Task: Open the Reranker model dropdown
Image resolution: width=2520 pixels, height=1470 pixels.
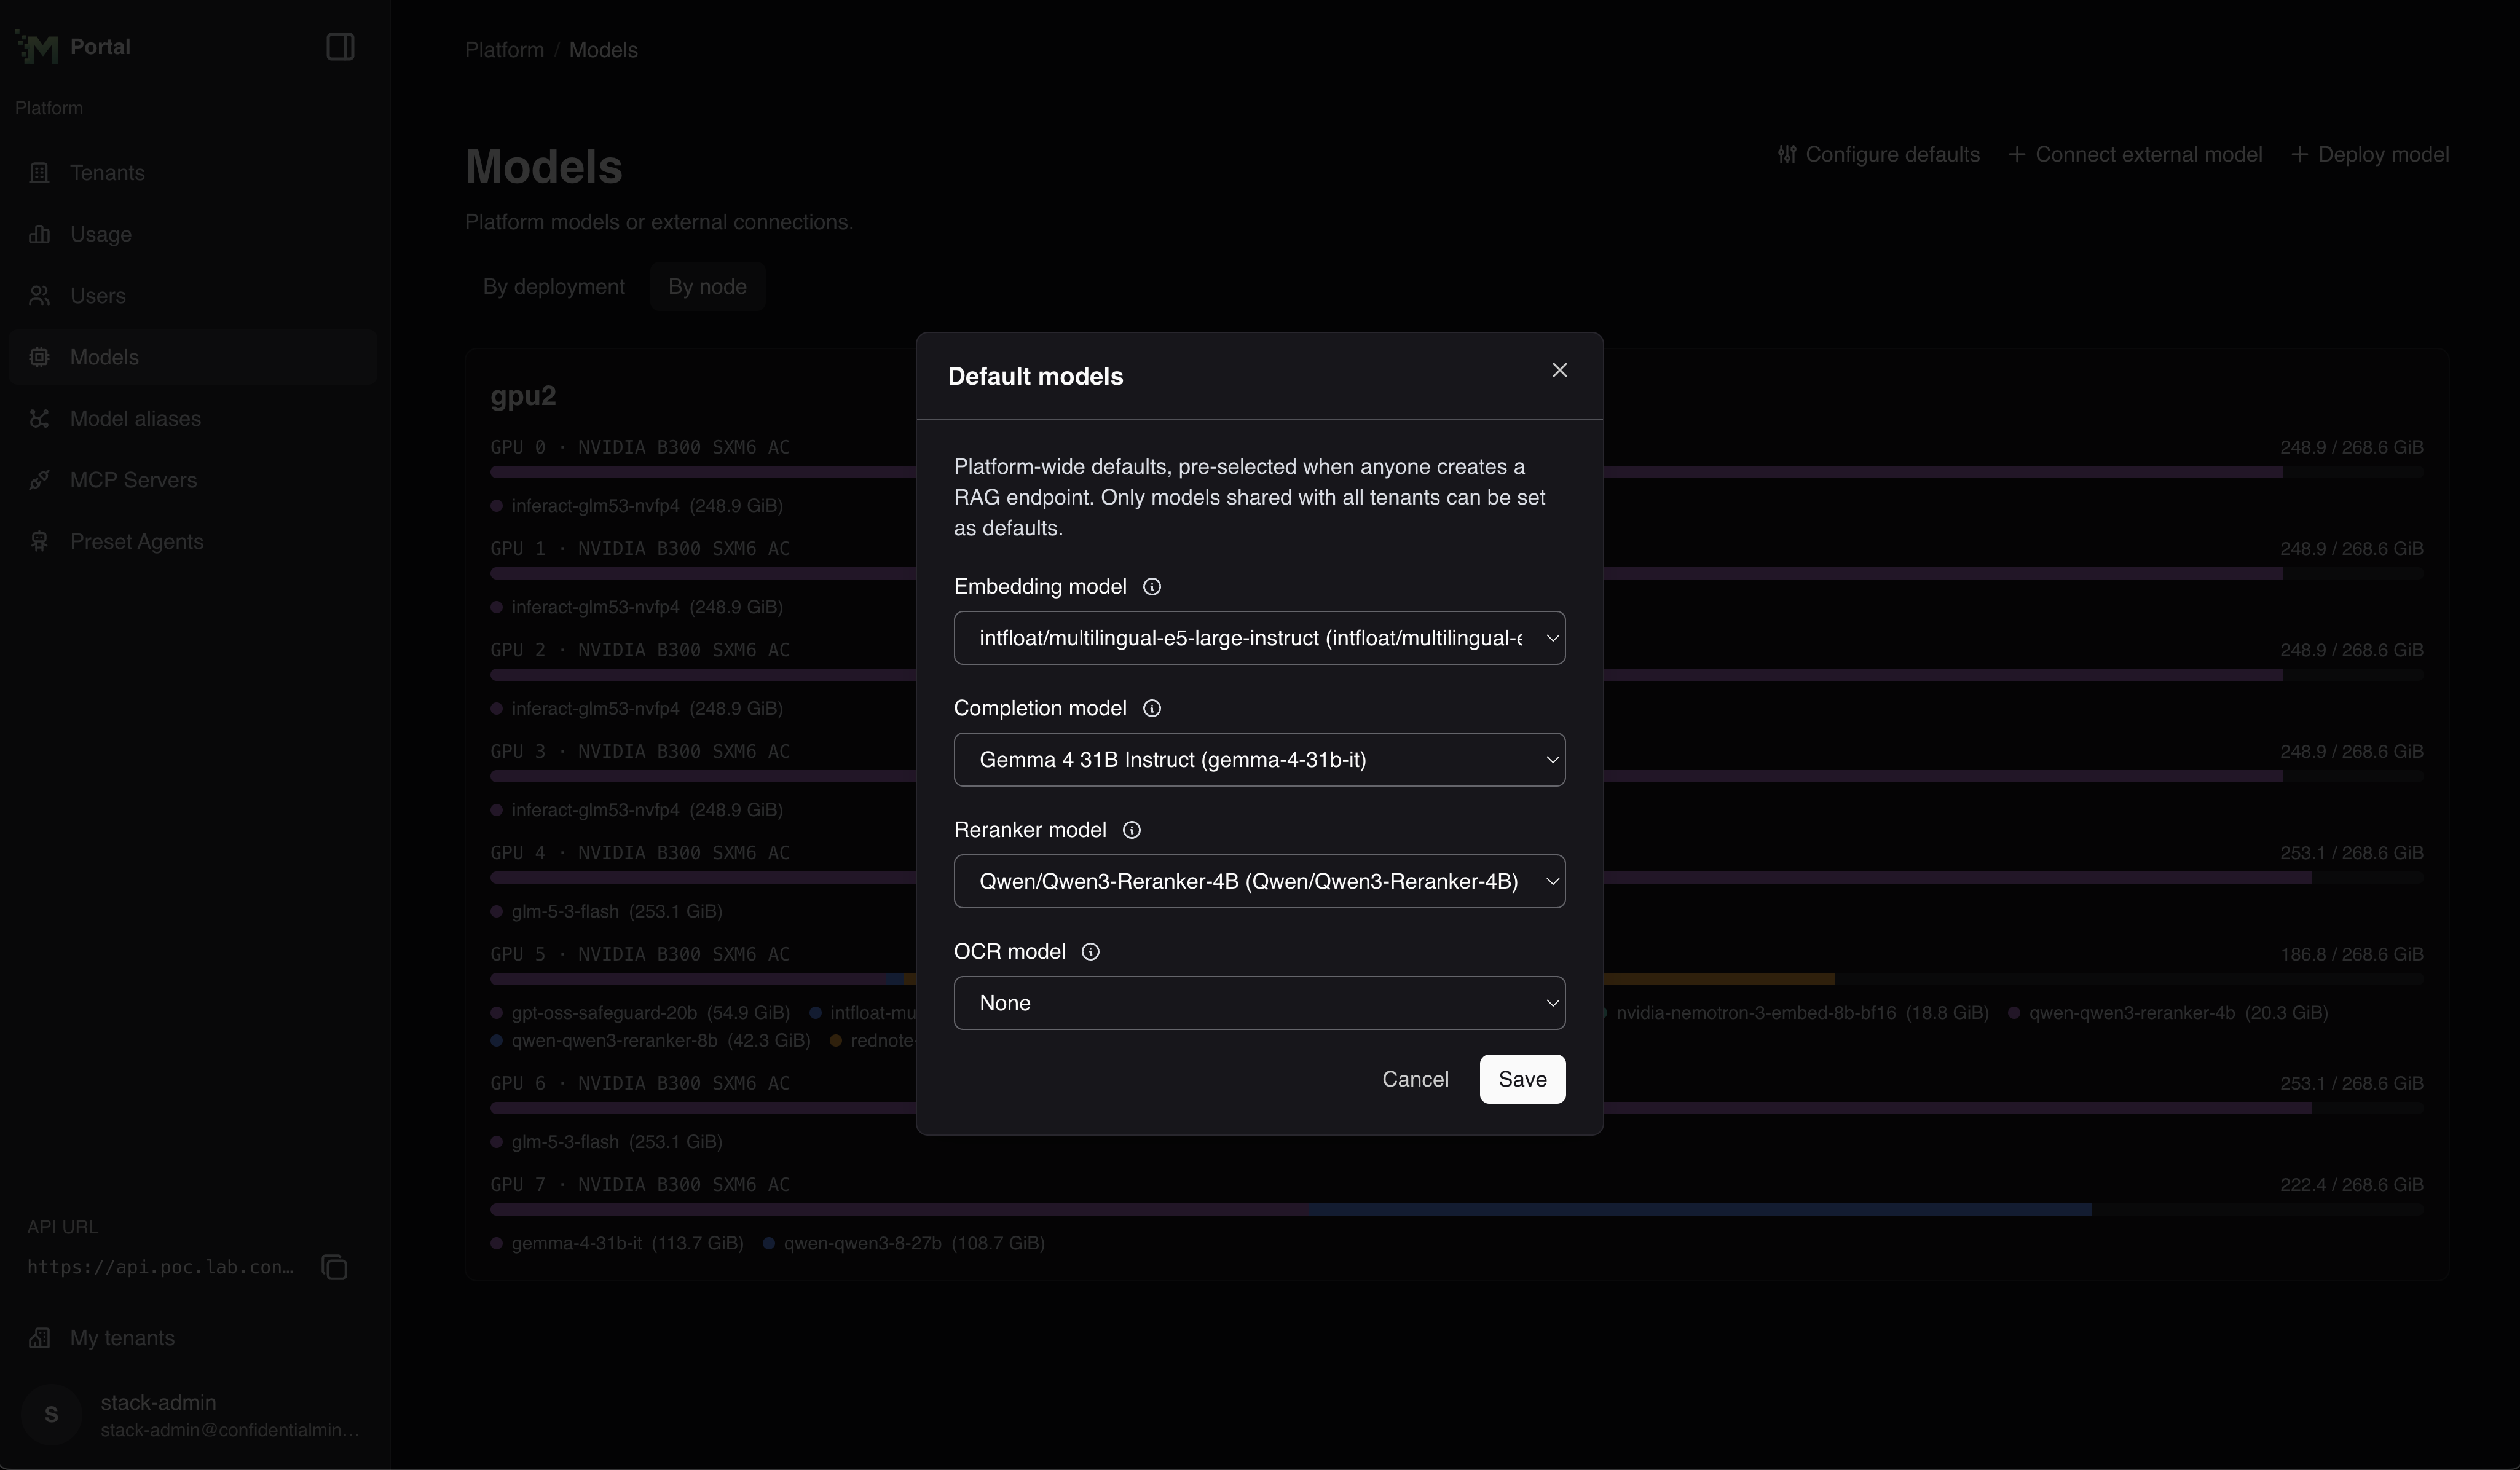Action: [x=1259, y=881]
